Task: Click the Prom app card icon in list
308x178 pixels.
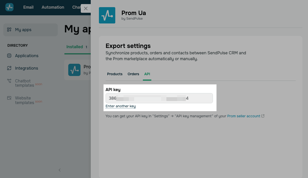Action: tap(74, 70)
